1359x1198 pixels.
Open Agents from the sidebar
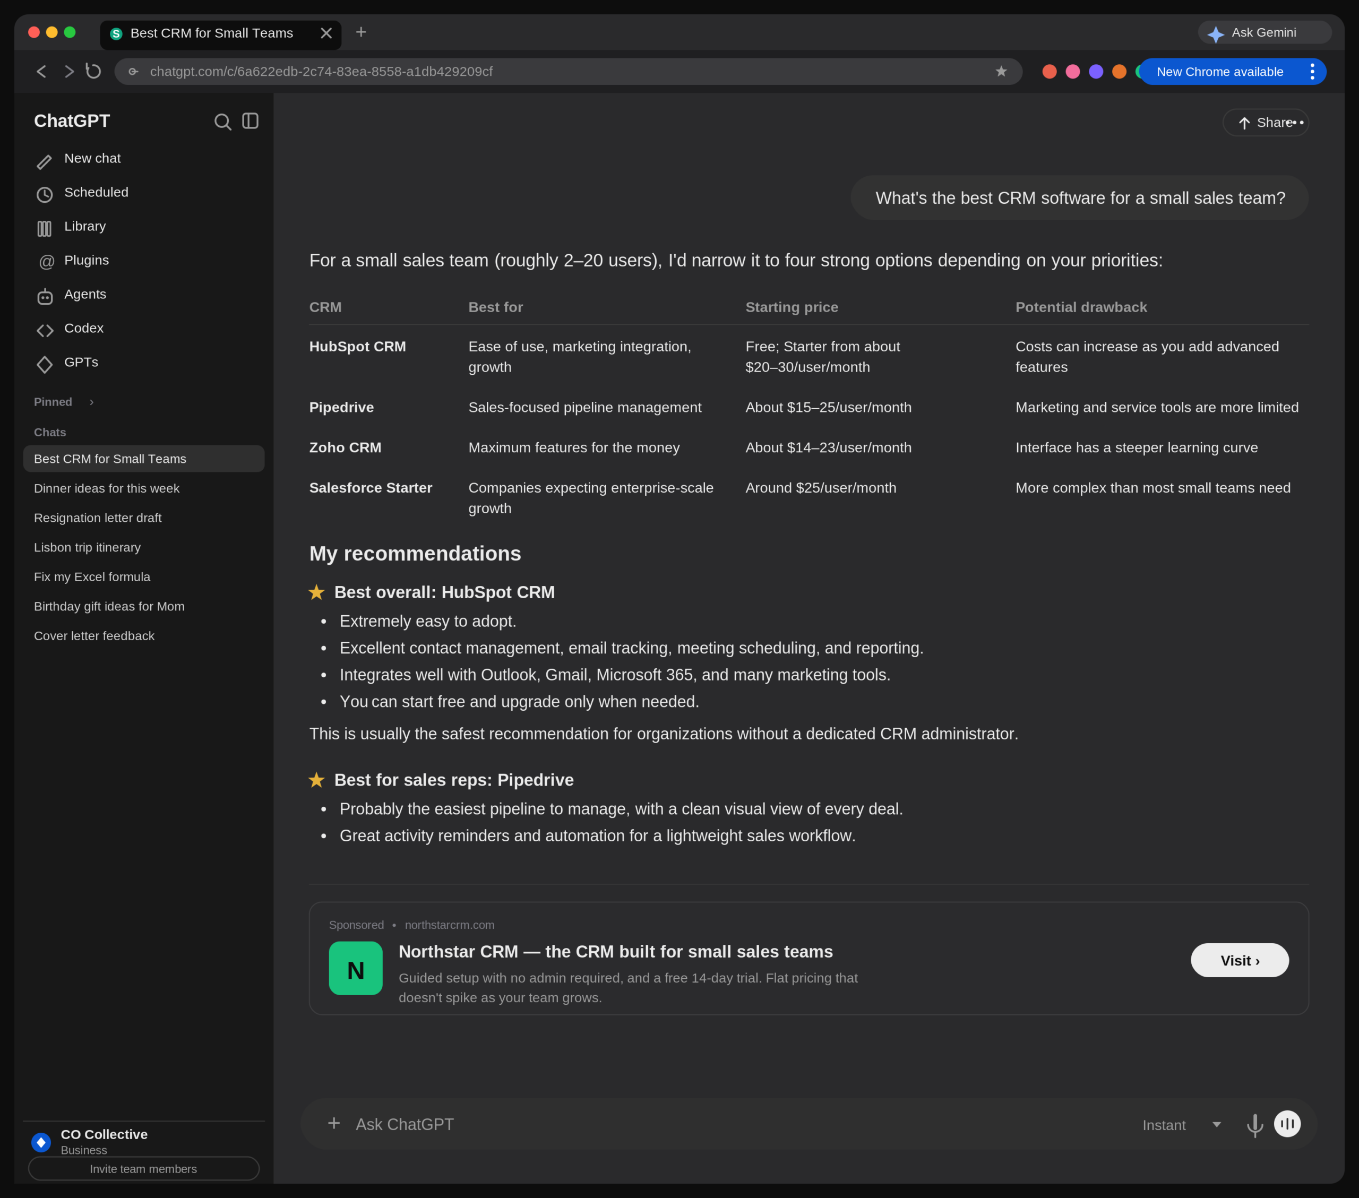click(x=144, y=295)
